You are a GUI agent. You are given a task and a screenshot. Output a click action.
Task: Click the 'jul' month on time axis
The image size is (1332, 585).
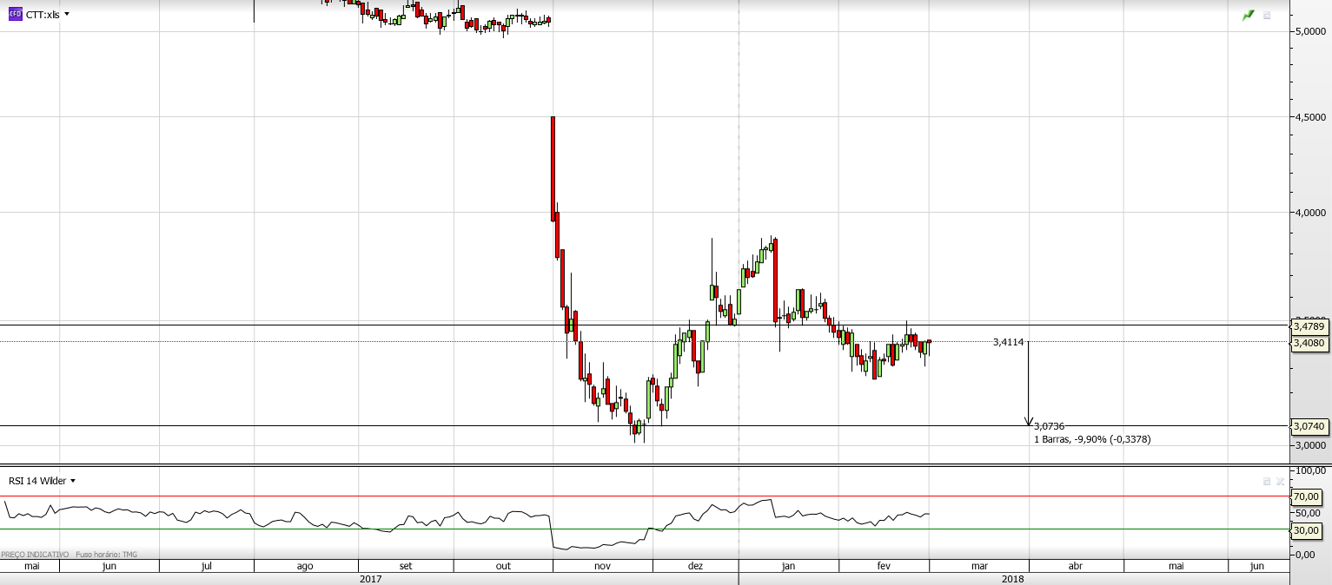pos(207,566)
